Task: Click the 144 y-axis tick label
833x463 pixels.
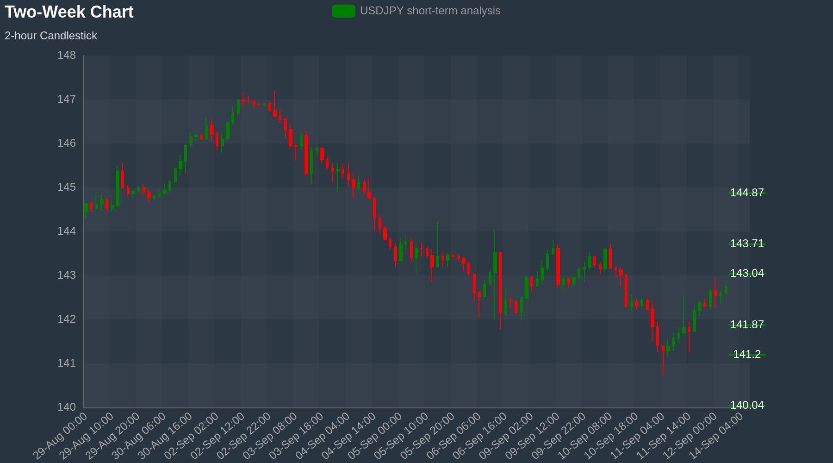Action: coord(67,231)
